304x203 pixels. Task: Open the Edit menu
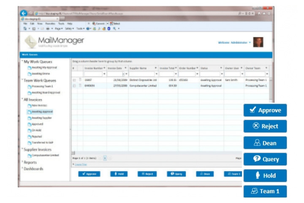32,24
